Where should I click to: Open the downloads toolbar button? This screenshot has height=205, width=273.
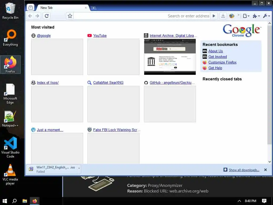[223, 16]
